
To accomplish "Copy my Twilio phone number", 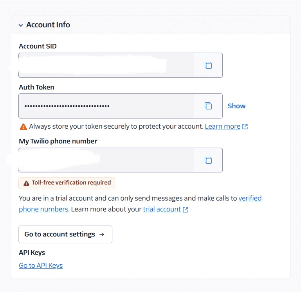I will pyautogui.click(x=208, y=160).
